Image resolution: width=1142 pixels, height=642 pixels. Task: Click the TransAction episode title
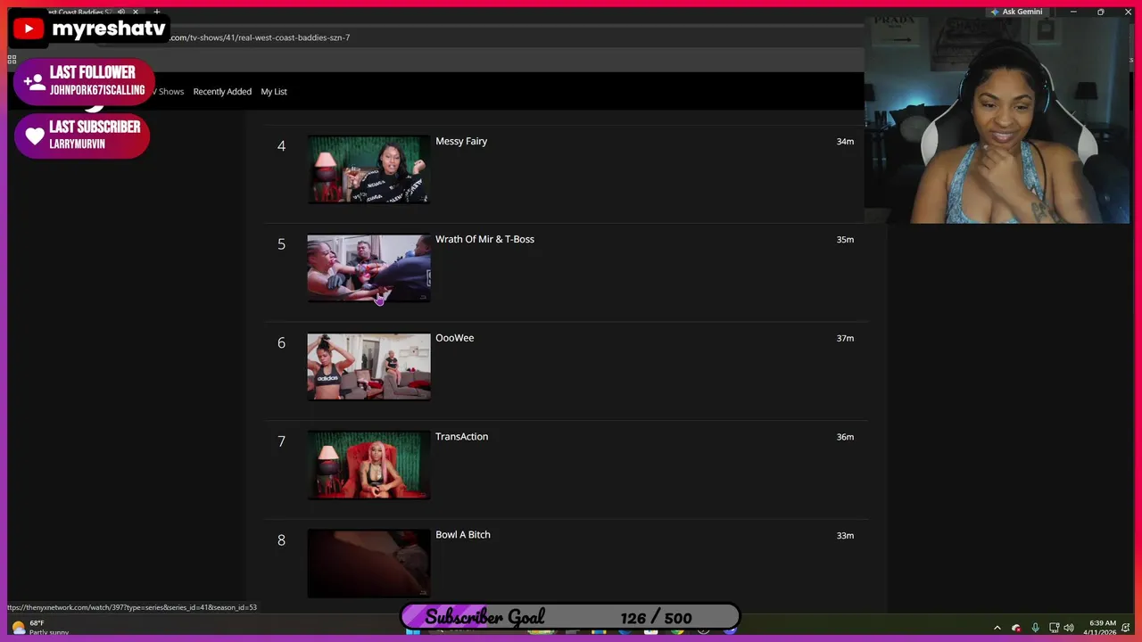point(461,436)
